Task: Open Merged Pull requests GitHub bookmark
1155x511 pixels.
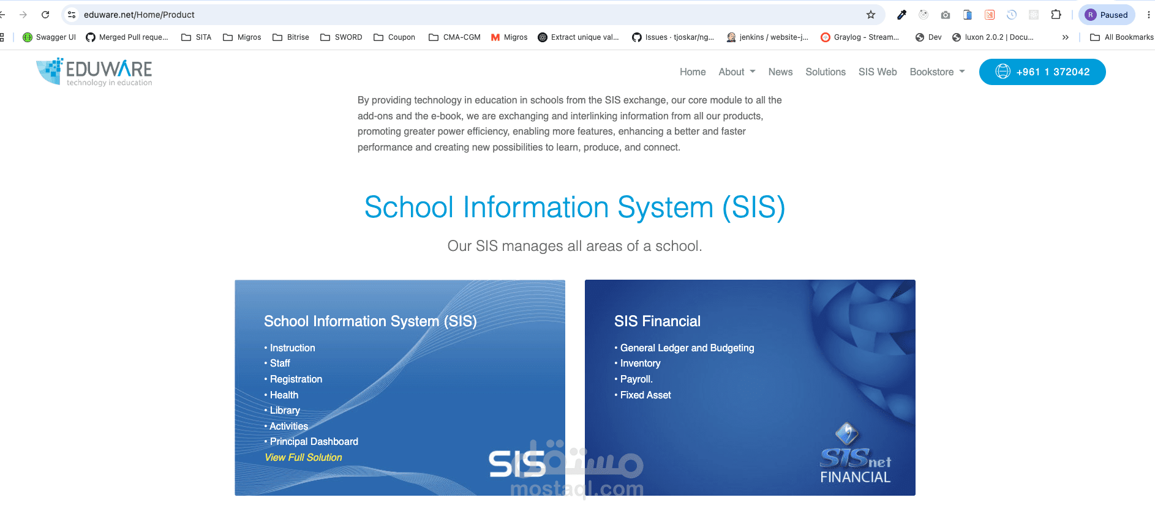Action: click(127, 37)
